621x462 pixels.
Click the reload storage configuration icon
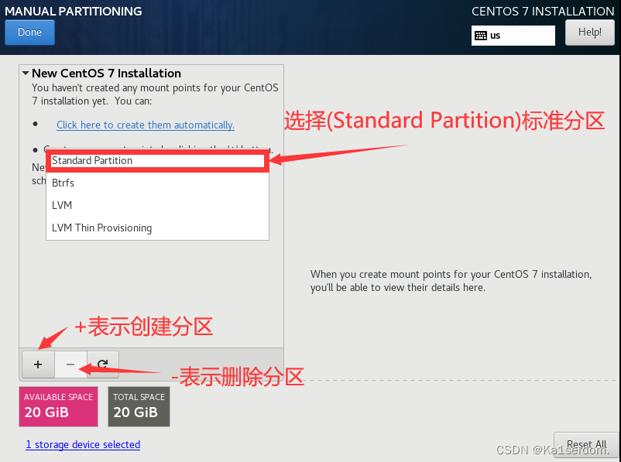[103, 364]
